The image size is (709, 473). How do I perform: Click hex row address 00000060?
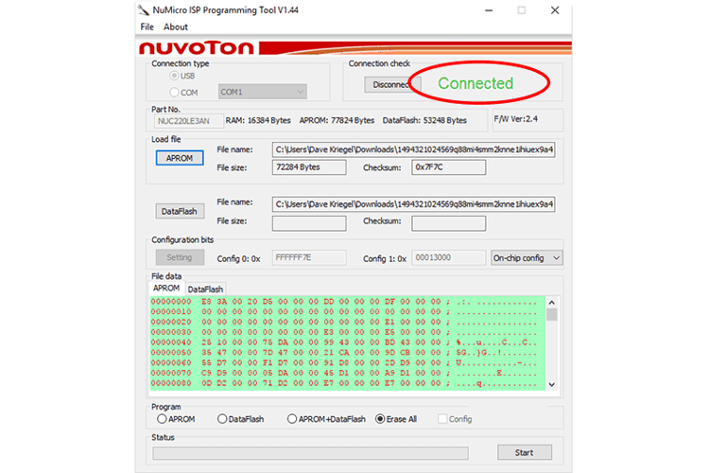[171, 362]
